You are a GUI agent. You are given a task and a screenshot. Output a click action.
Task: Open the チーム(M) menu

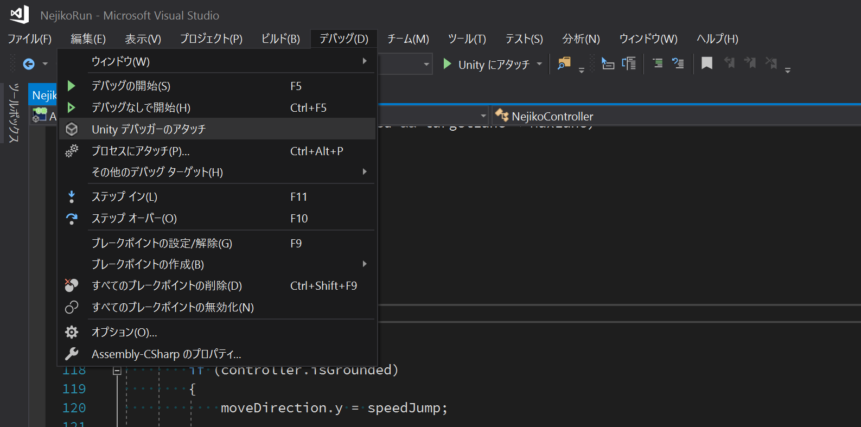click(x=408, y=39)
